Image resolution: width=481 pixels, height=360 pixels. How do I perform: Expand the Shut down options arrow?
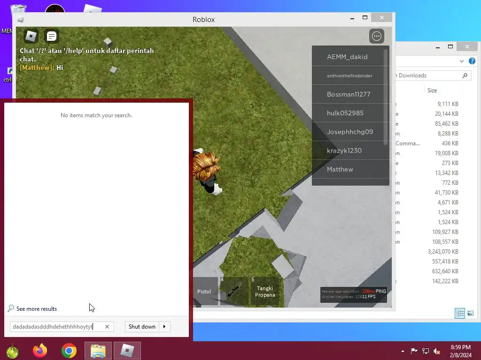click(164, 327)
